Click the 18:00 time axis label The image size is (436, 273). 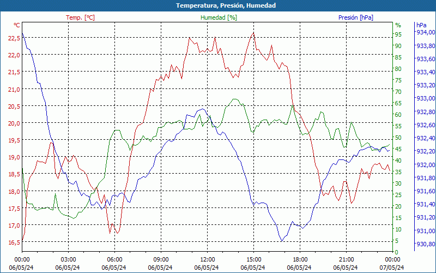point(300,260)
